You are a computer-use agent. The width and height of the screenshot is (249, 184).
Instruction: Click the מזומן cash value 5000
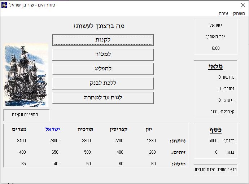point(213,141)
